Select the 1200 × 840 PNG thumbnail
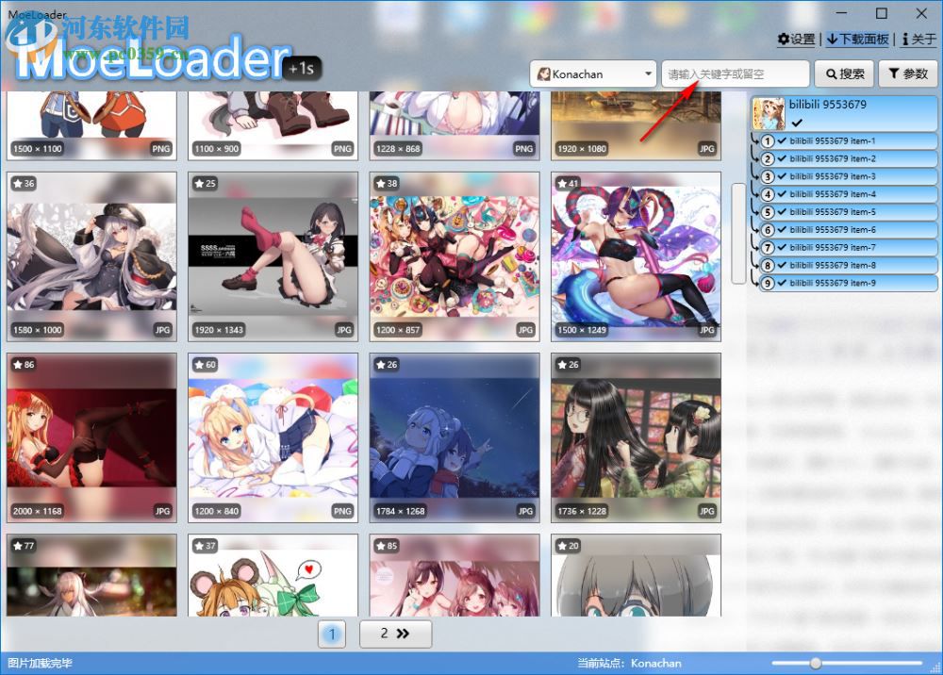This screenshot has width=943, height=675. (x=273, y=437)
